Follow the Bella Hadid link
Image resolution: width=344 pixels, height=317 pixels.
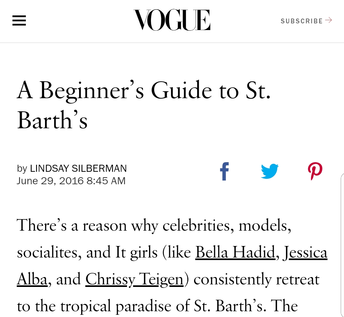tap(235, 252)
